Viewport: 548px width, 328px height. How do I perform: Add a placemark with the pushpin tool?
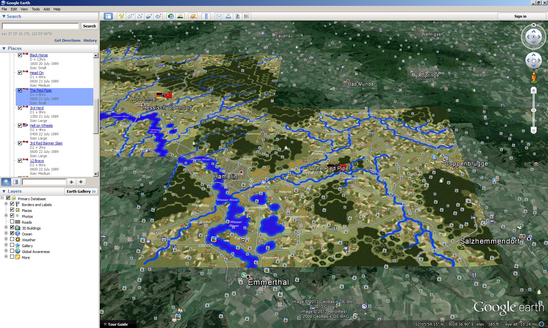(x=121, y=16)
